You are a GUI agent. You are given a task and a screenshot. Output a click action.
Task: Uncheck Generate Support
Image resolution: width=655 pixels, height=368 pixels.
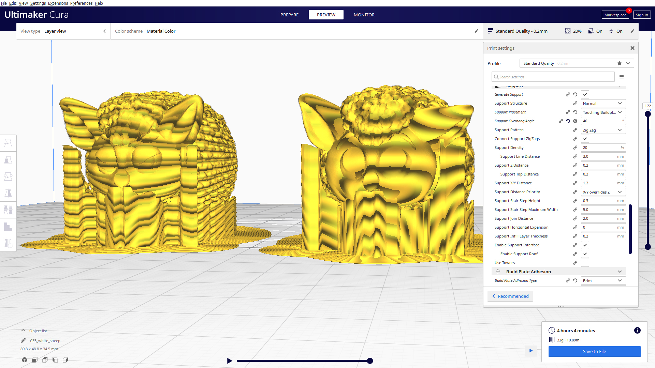pyautogui.click(x=585, y=94)
